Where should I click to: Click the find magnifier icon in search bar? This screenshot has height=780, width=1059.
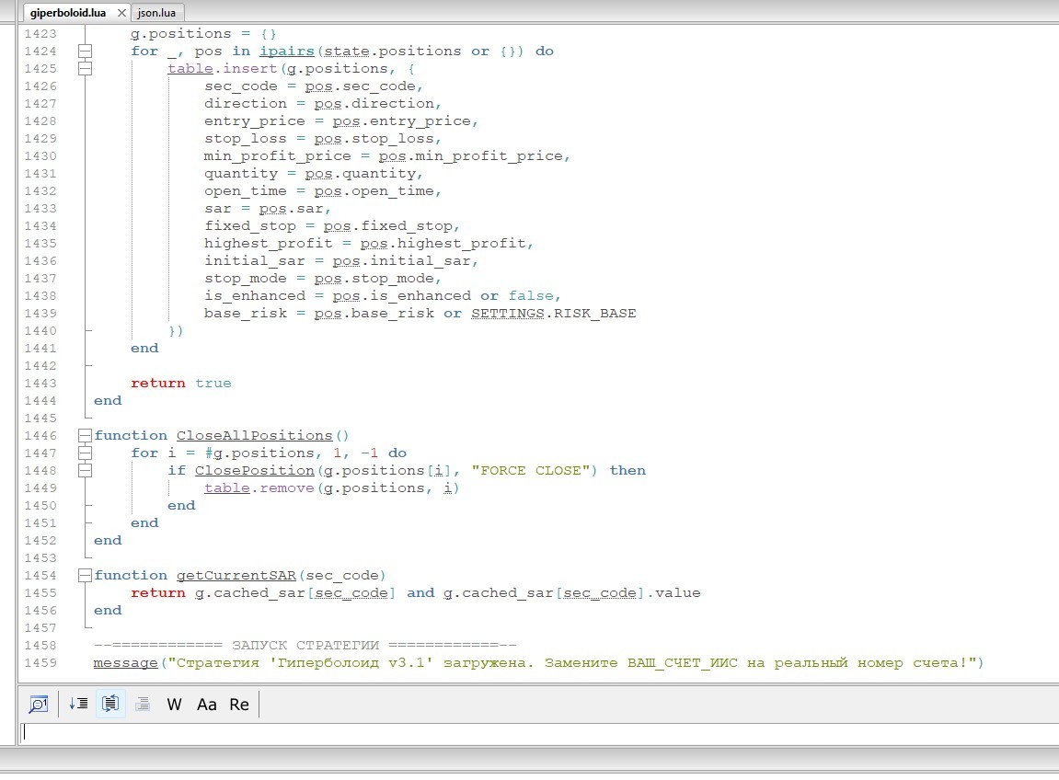click(x=38, y=705)
